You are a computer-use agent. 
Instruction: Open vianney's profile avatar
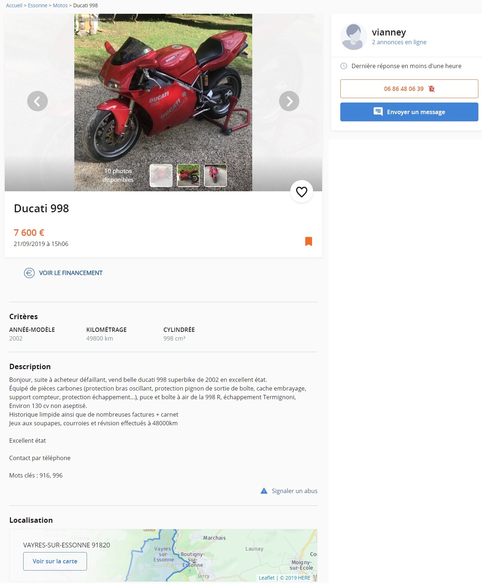coord(354,37)
